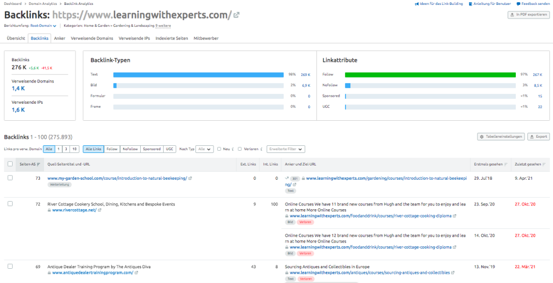Open Tabelleneinstellungen table settings
The width and height of the screenshot is (553, 283).
pyautogui.click(x=501, y=137)
